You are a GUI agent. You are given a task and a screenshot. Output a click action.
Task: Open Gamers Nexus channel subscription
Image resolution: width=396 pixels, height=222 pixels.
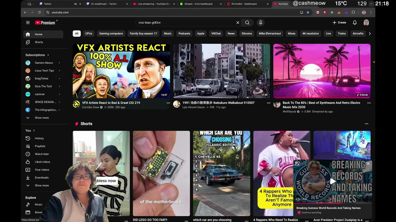(43, 63)
